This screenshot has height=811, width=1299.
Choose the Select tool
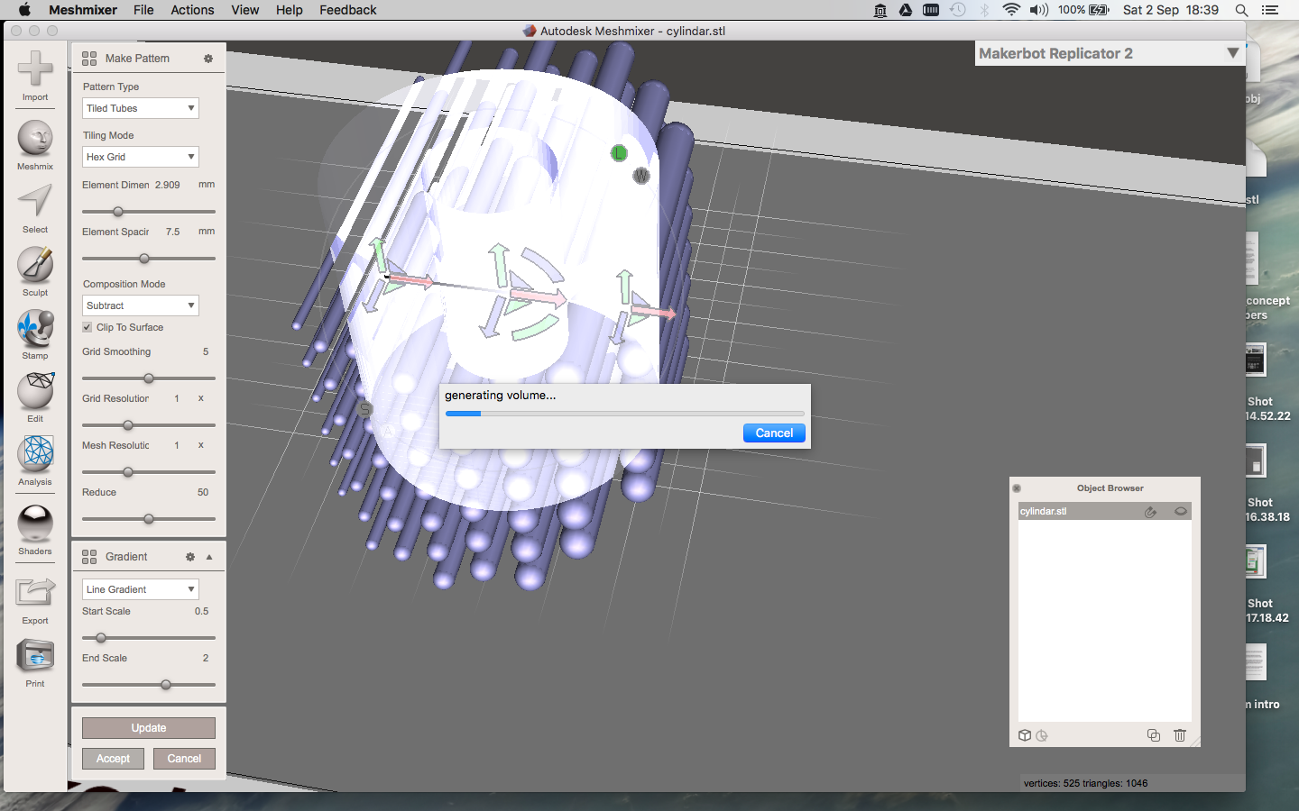[35, 208]
